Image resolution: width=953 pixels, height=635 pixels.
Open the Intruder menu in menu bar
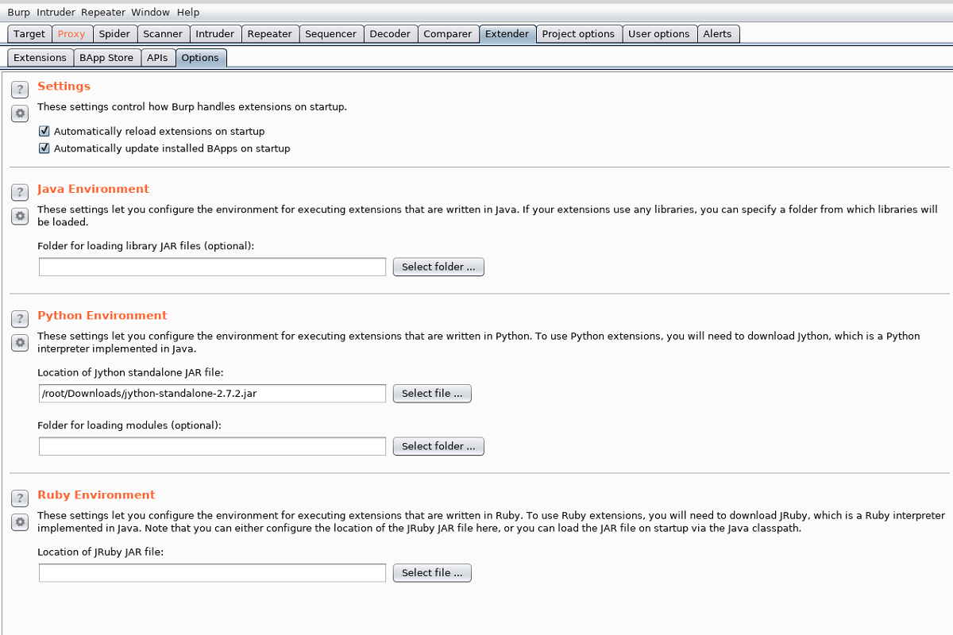pos(56,12)
